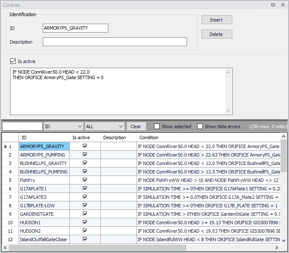Image resolution: width=289 pixels, height=253 pixels.
Task: Select the ARMORYPS_GRAVITY ID cell
Action: [x=44, y=146]
